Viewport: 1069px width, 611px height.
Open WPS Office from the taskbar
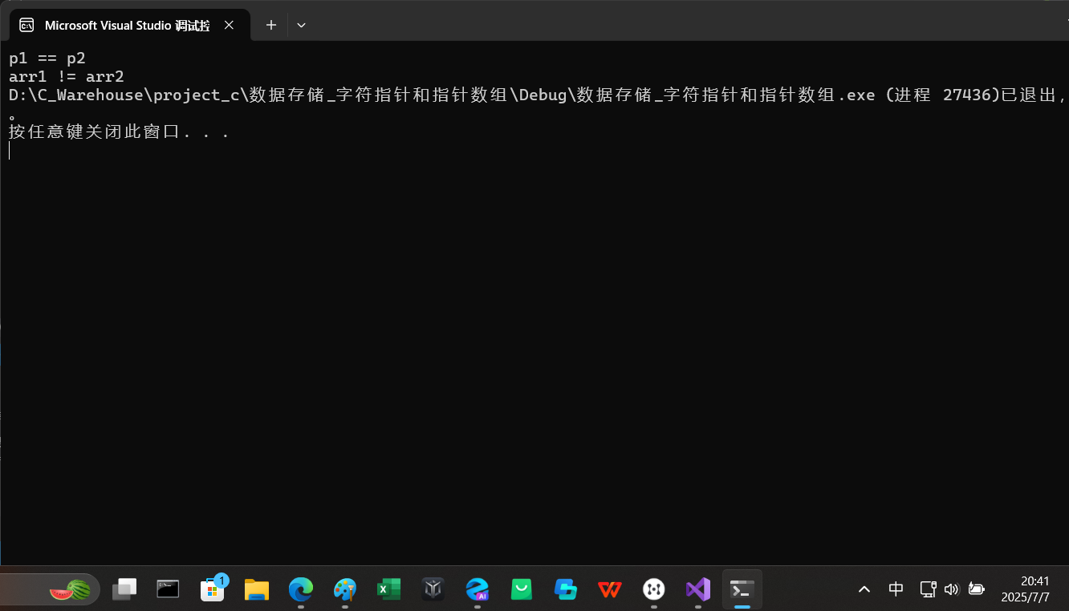(610, 589)
